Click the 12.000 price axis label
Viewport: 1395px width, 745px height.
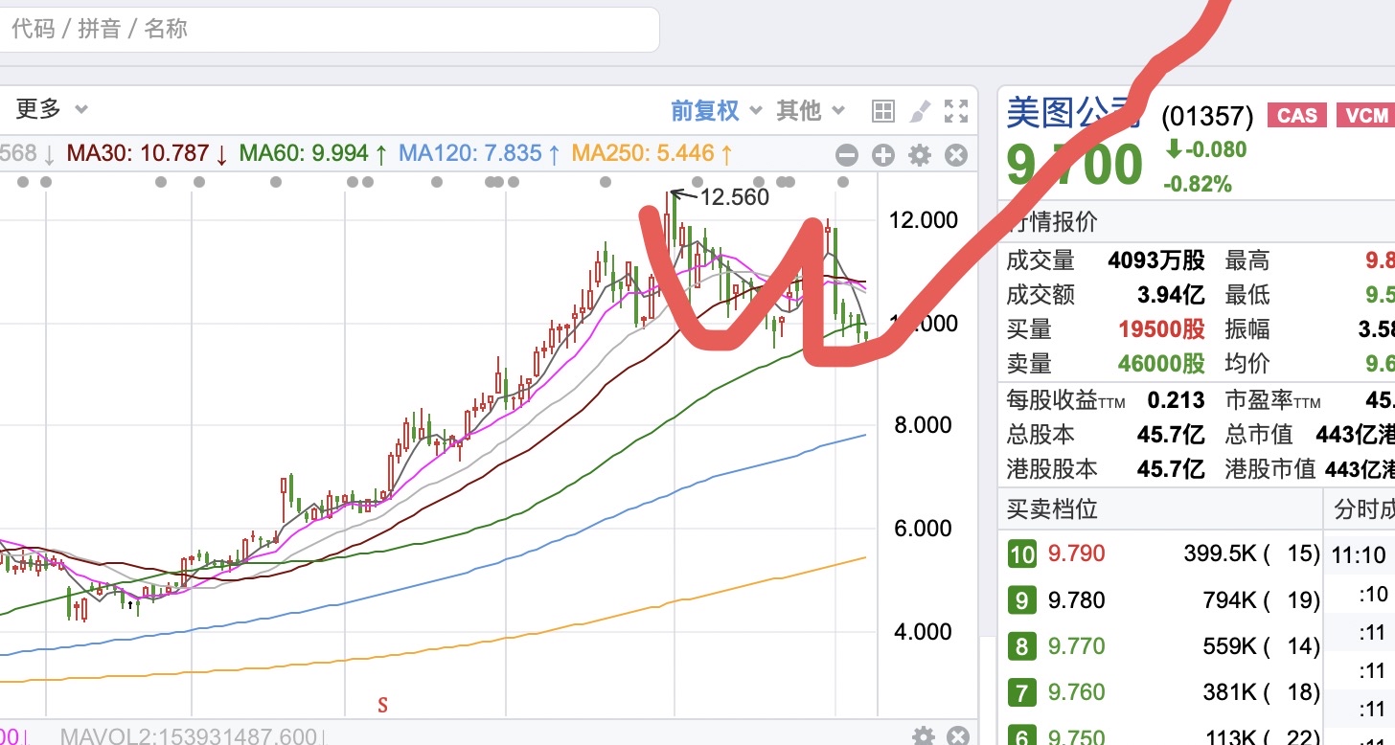pyautogui.click(x=924, y=220)
